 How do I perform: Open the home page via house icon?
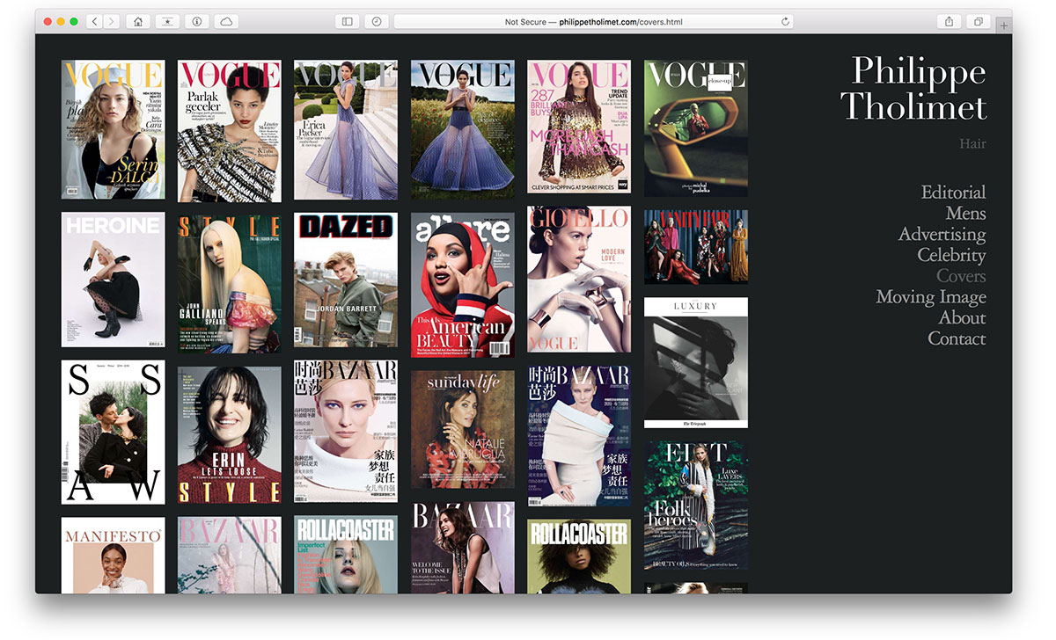click(x=138, y=21)
